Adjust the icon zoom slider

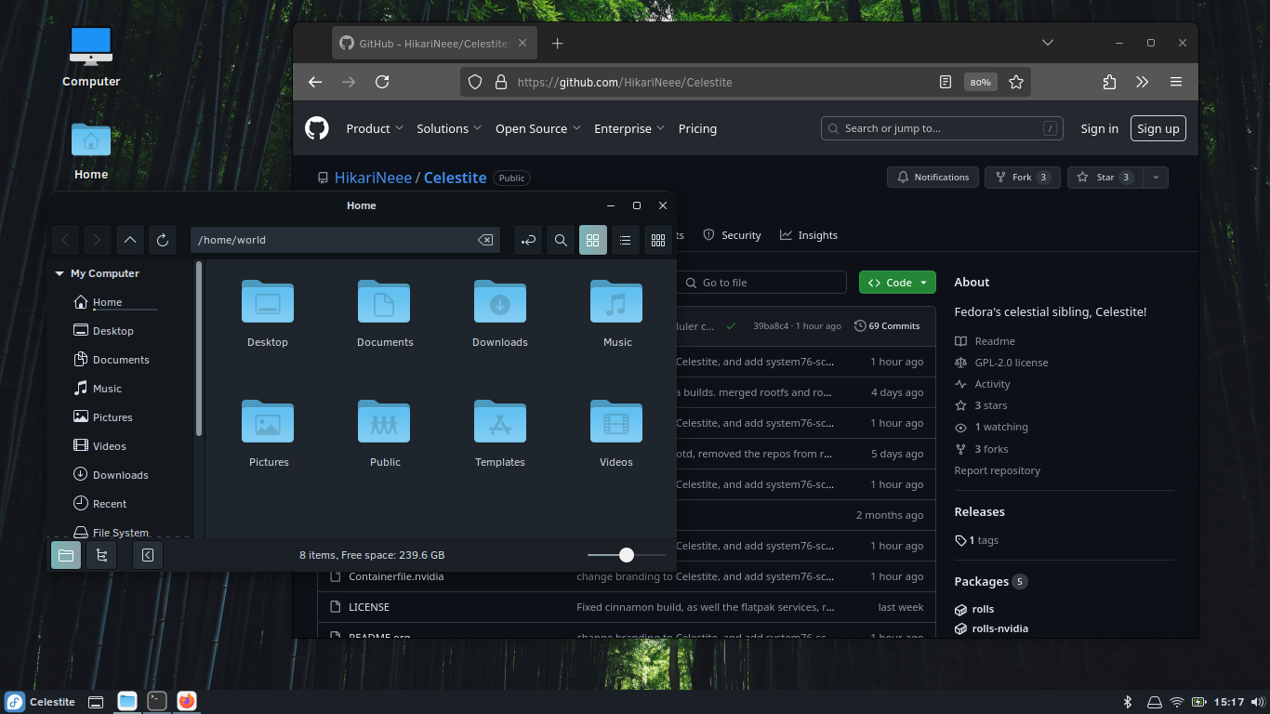pyautogui.click(x=627, y=555)
